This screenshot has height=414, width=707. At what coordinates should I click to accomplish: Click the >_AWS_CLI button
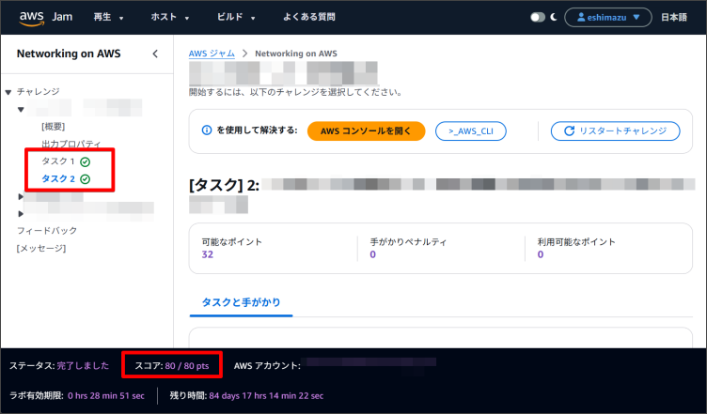471,130
